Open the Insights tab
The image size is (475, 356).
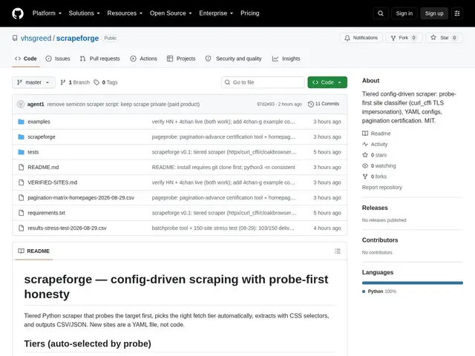tap(286, 59)
